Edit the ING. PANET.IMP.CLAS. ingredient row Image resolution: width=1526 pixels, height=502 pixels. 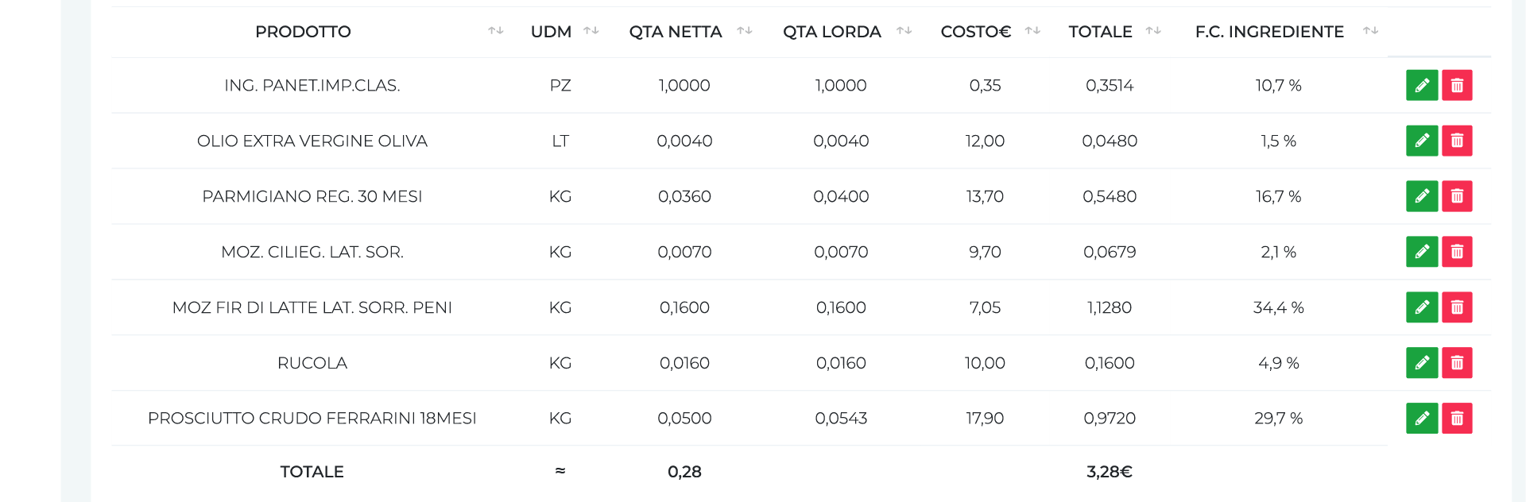pyautogui.click(x=1422, y=85)
